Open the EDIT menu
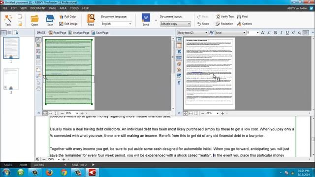Image resolution: width=315 pixels, height=177 pixels. coord(14,8)
